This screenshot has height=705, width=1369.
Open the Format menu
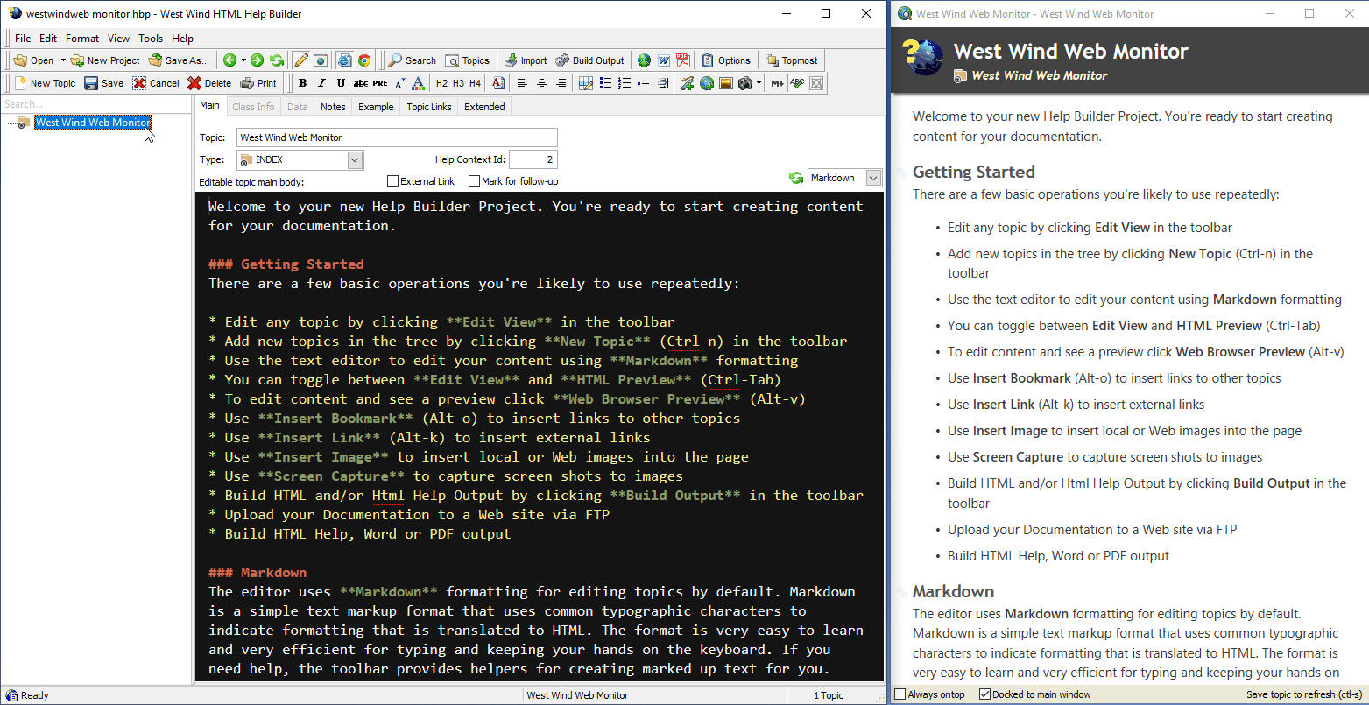[x=82, y=39]
